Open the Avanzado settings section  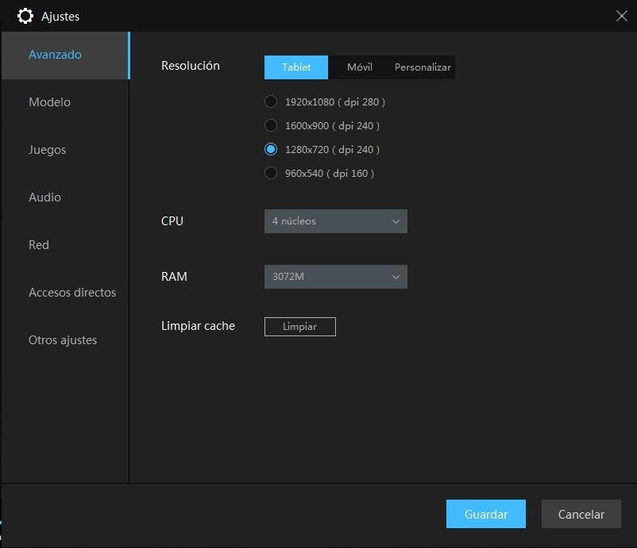(x=65, y=56)
